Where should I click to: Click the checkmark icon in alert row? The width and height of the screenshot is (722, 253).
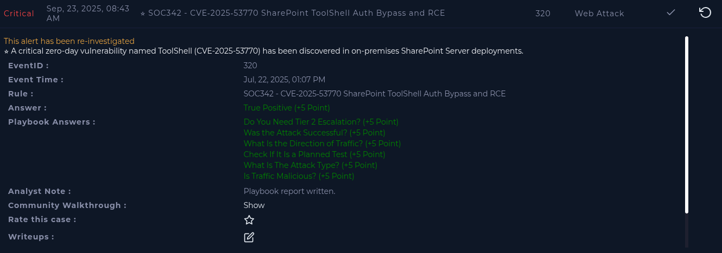[x=671, y=12]
